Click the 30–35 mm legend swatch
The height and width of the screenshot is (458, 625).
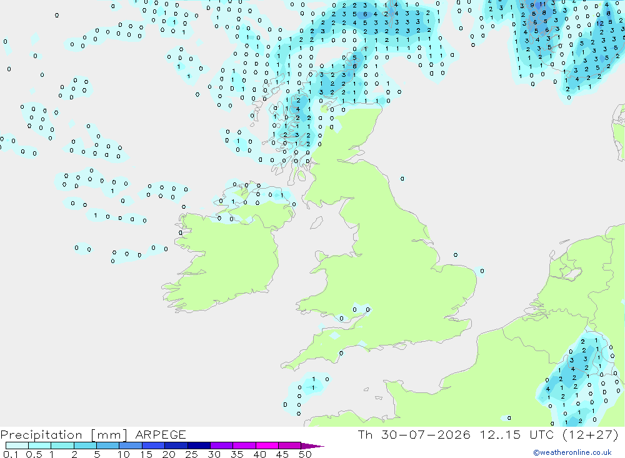coord(221,446)
